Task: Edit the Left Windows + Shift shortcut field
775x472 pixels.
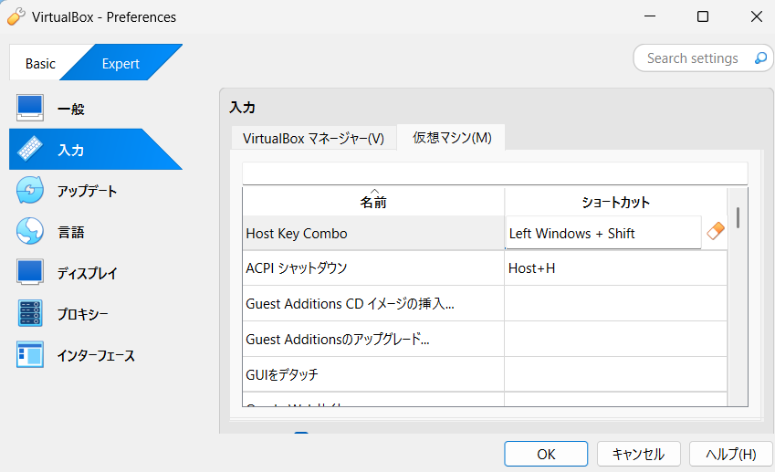Action: coord(603,233)
